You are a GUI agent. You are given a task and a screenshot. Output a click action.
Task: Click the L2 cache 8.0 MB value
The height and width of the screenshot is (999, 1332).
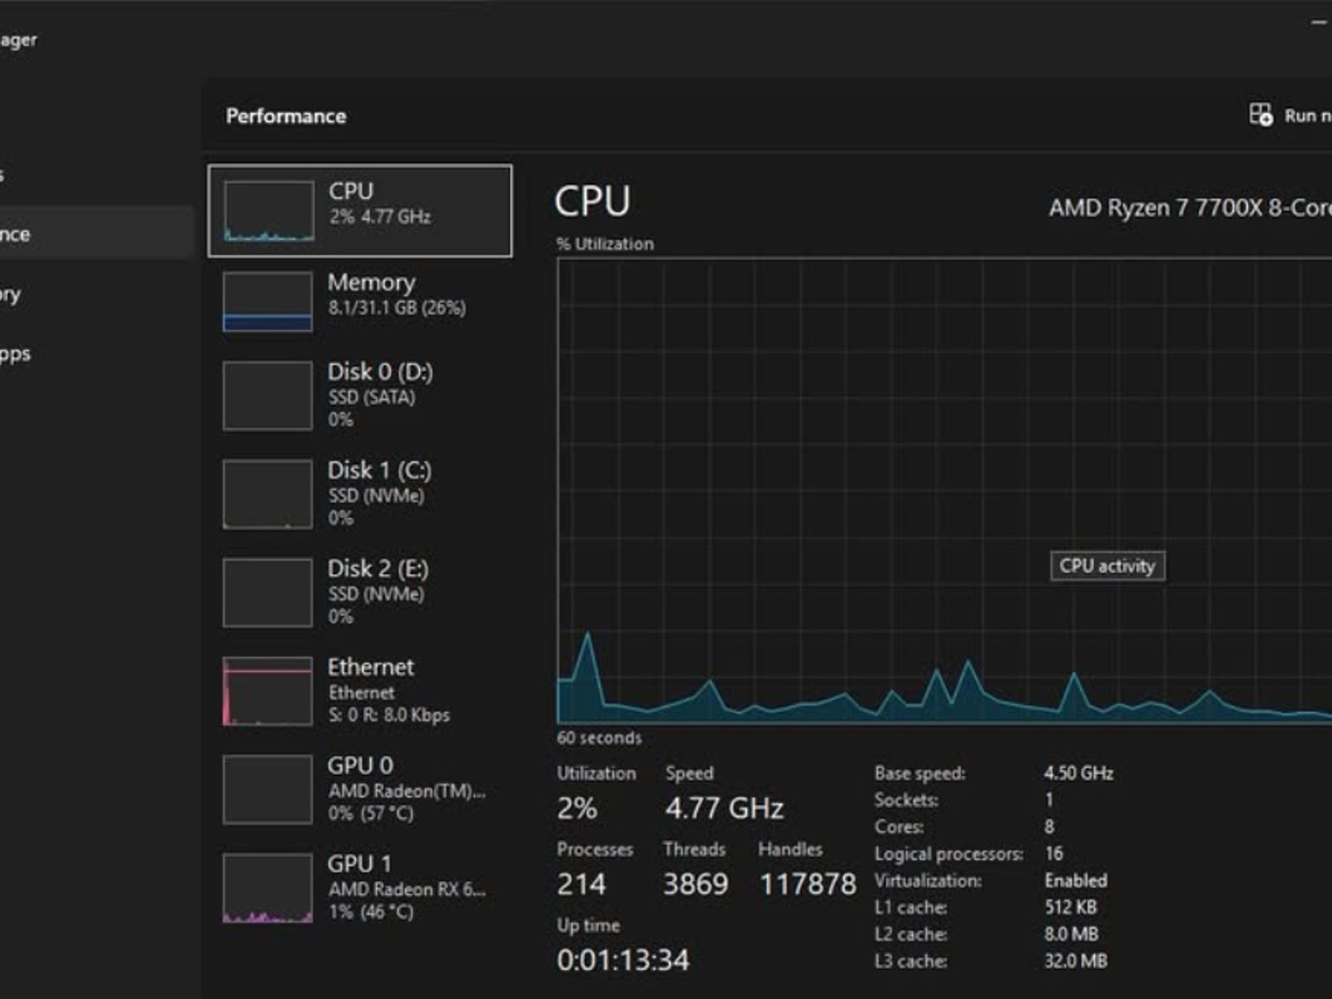tap(1071, 934)
